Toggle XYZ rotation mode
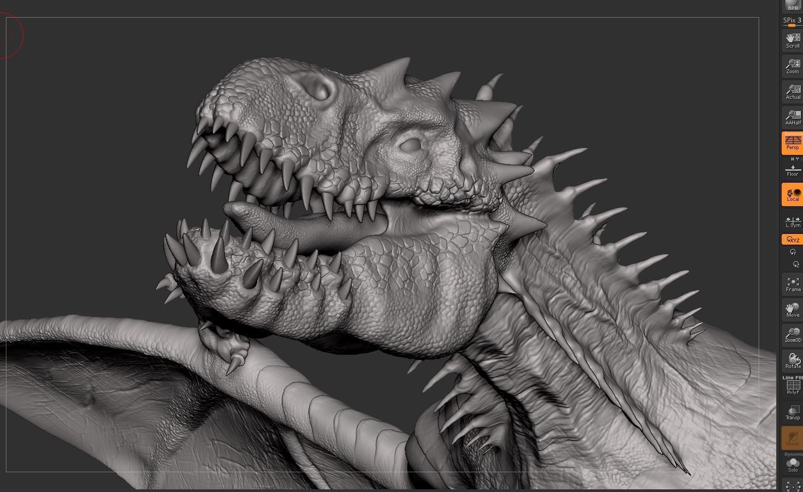This screenshot has height=492, width=803. pos(792,240)
